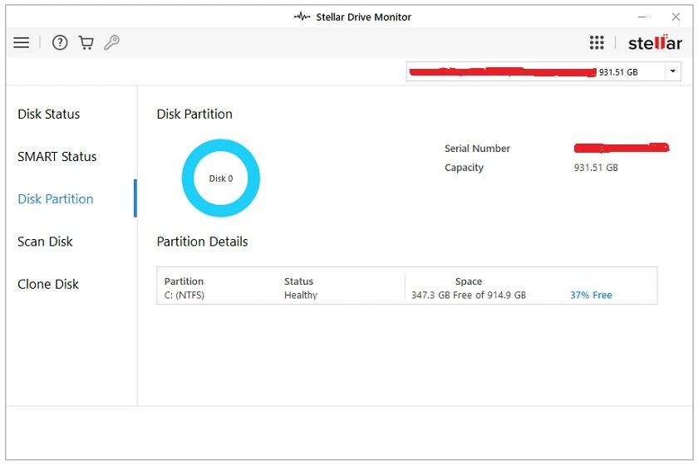Click the pulse icon in title bar
The height and width of the screenshot is (464, 698).
pos(302,17)
